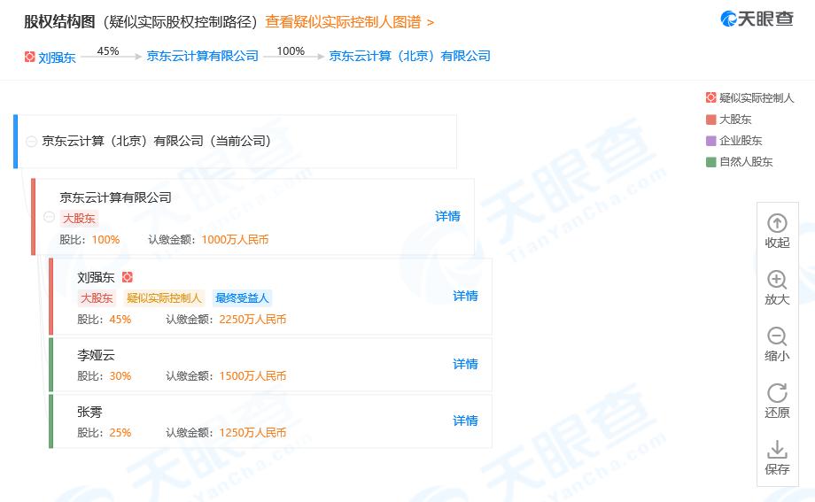Image resolution: width=815 pixels, height=502 pixels.
Task: Click the 收起 collapse icon
Action: 777,223
